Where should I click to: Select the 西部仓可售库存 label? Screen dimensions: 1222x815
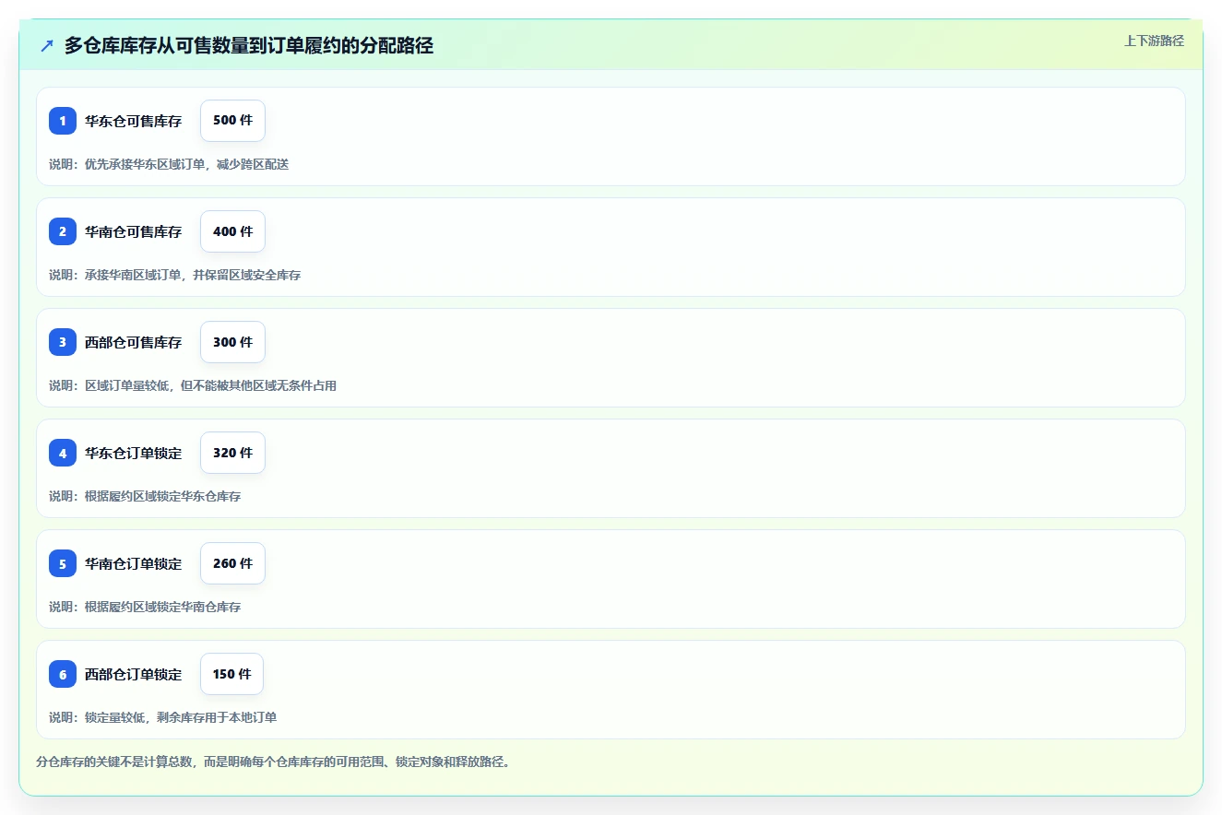click(134, 342)
